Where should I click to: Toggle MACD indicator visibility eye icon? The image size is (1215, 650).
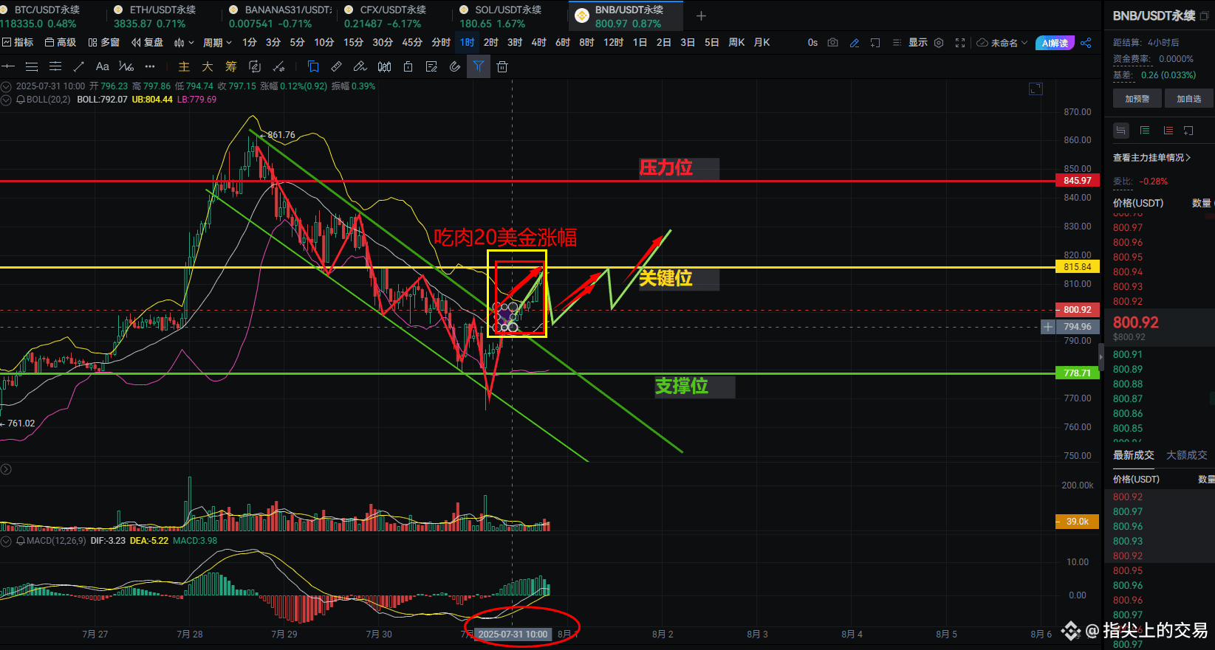coord(21,541)
